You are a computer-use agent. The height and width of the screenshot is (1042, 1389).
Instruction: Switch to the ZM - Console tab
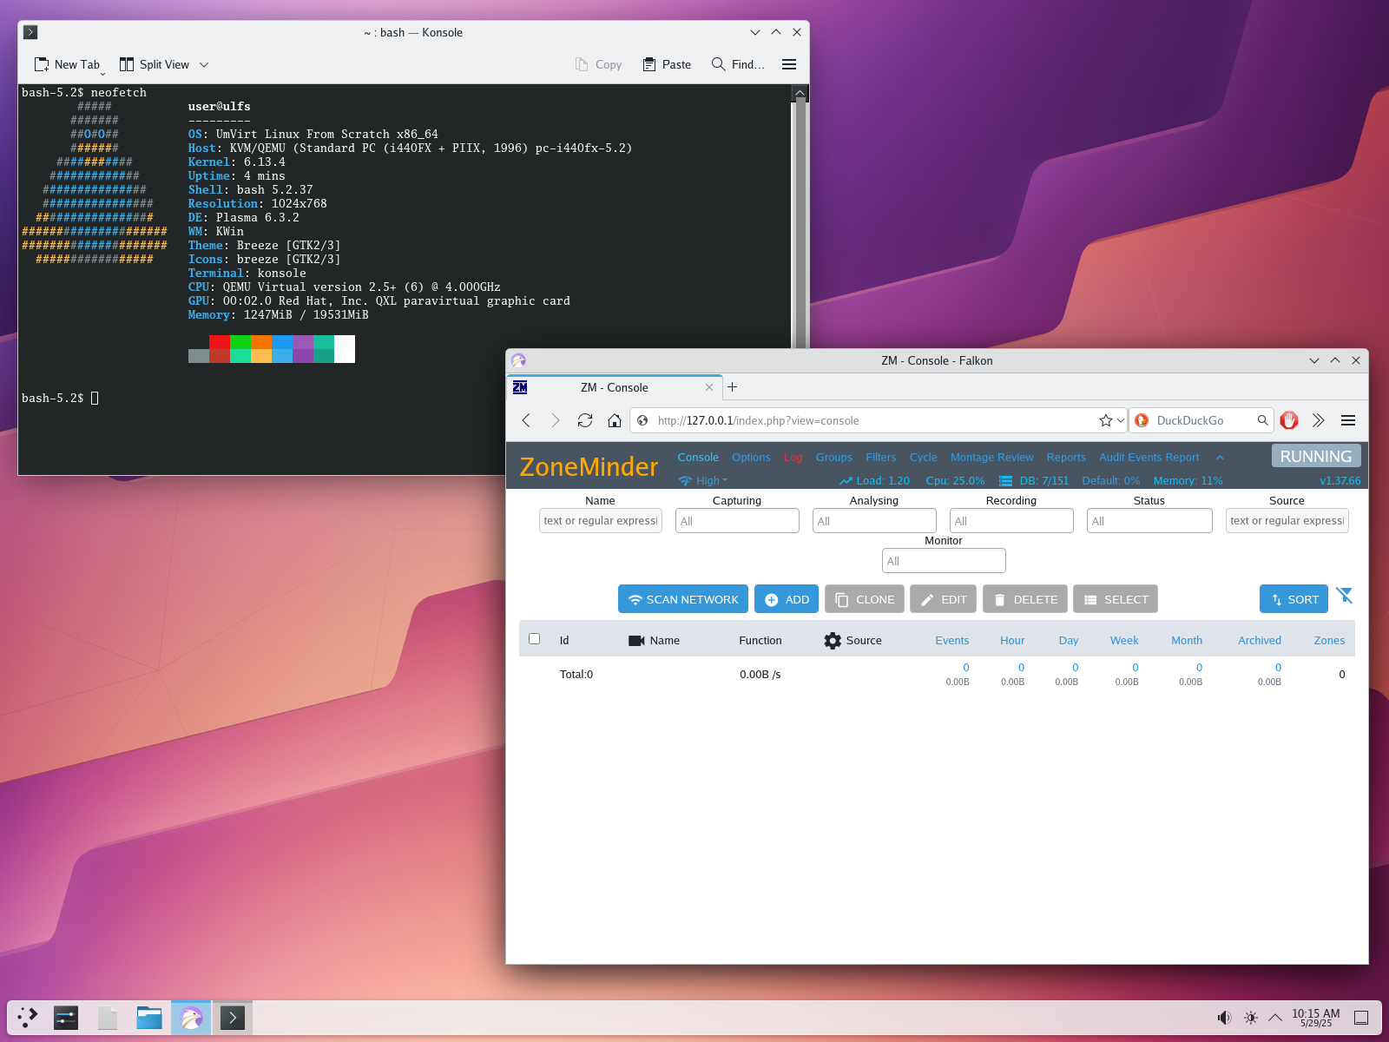(613, 387)
